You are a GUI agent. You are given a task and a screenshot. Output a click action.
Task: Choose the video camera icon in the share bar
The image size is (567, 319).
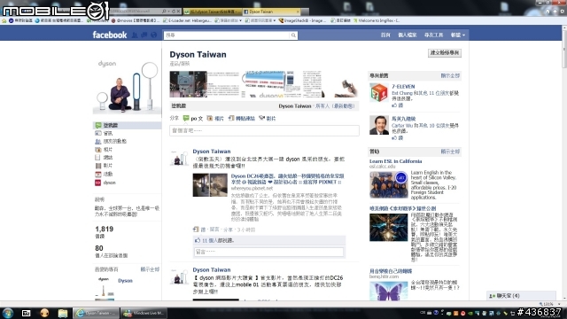[x=262, y=118]
